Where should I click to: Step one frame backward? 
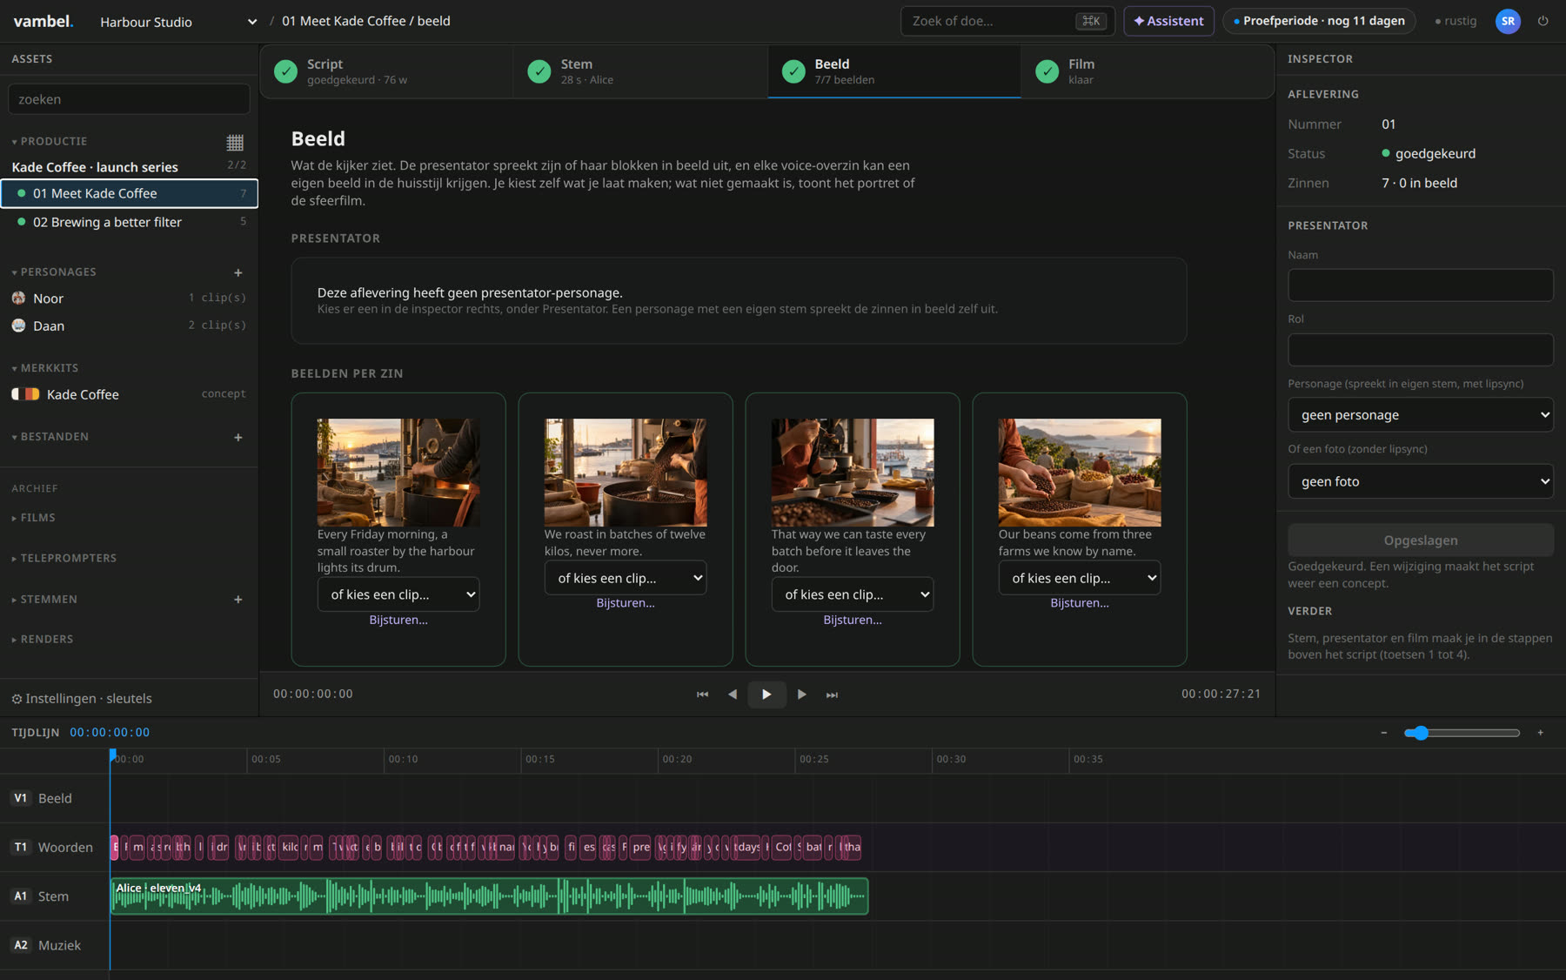[x=733, y=695]
